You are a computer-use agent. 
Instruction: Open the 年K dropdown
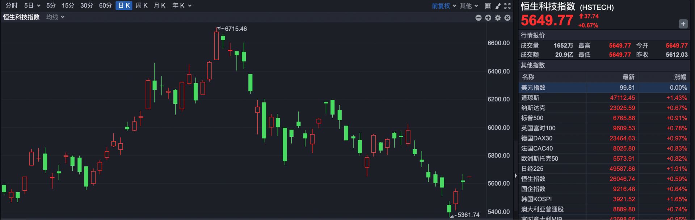pos(182,6)
